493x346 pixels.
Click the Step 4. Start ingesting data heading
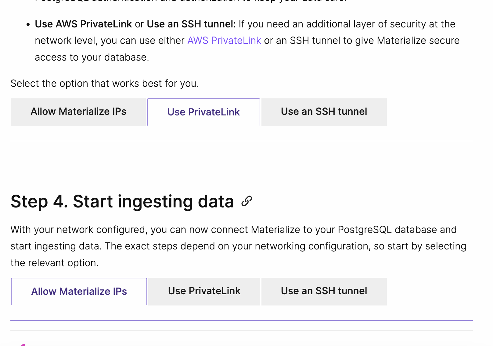point(122,201)
